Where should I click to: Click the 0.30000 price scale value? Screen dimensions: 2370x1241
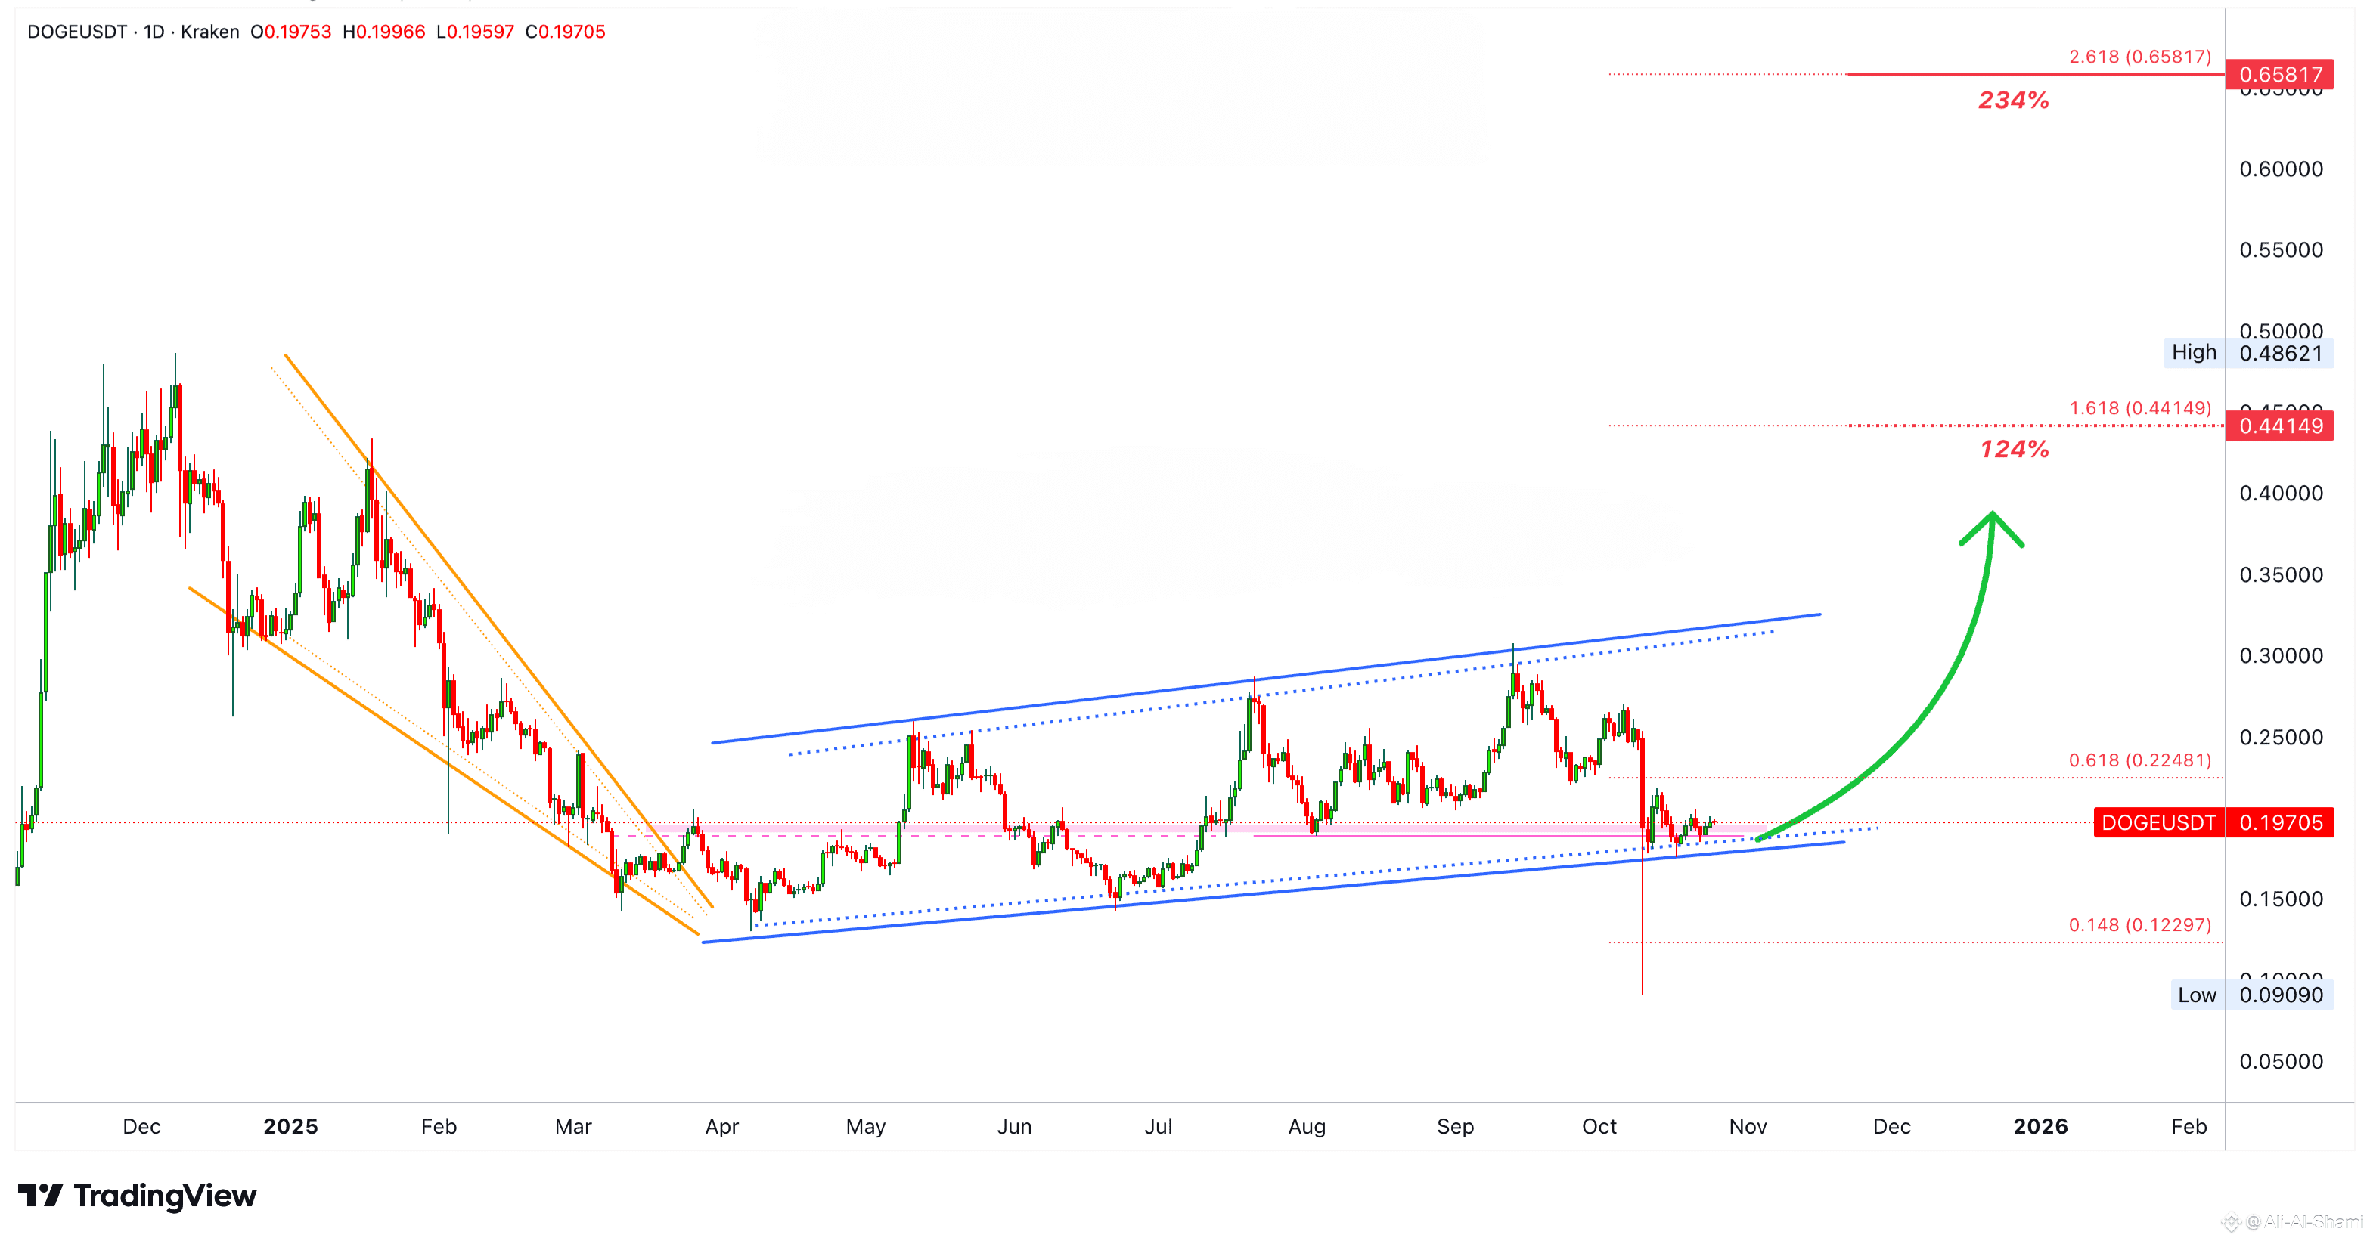(x=2280, y=655)
